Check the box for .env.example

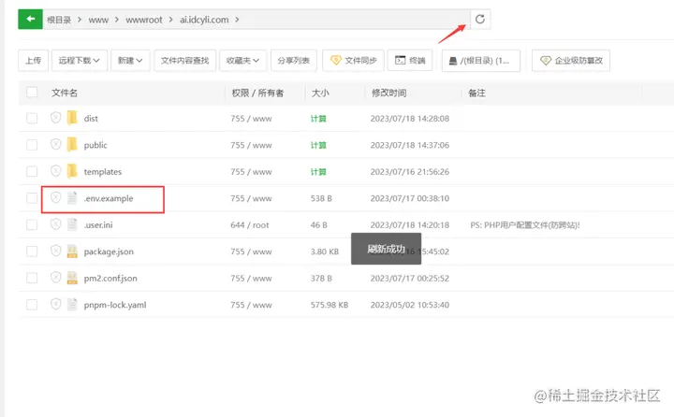pyautogui.click(x=32, y=198)
